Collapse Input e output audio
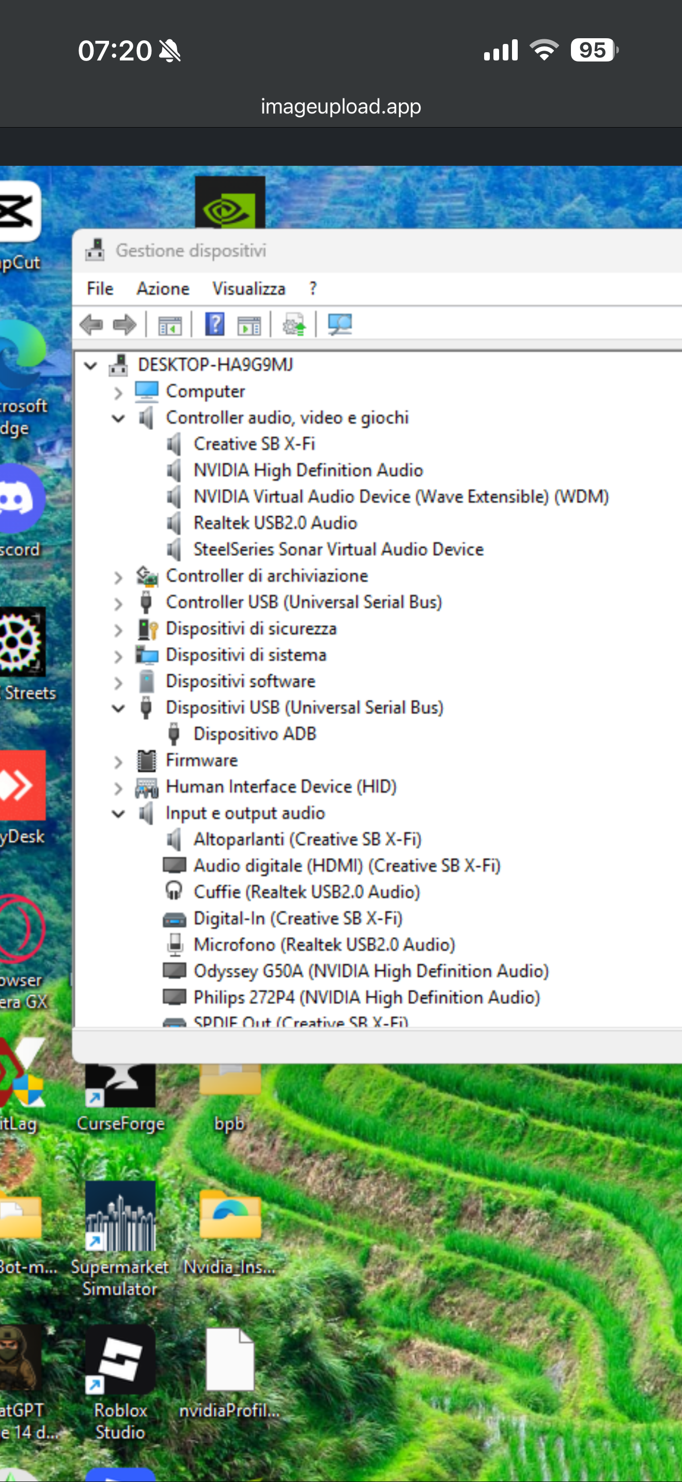The height and width of the screenshot is (1482, 682). pyautogui.click(x=118, y=814)
